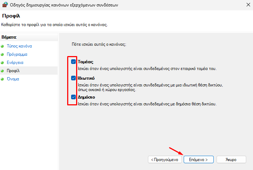Click the description mentioning εταιρικό τομέα

(147, 69)
